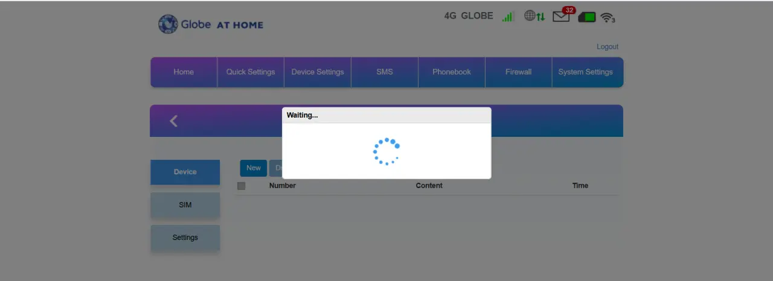Open the SMS tab
The height and width of the screenshot is (281, 773).
[385, 72]
